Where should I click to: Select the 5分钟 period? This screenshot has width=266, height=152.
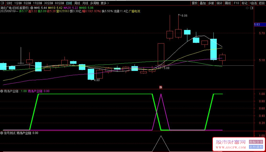(x=27, y=3)
